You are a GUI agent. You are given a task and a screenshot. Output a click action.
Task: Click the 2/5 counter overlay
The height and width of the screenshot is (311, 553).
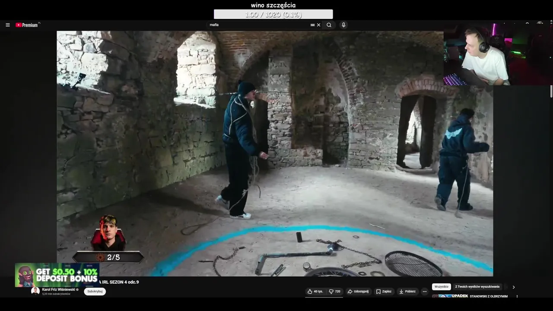108,257
